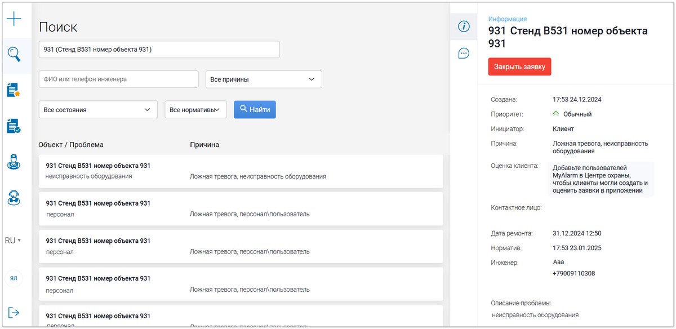Click the deadline value "17:53 23.01.2025"
Viewport: 676px width, 329px height.
click(x=577, y=247)
